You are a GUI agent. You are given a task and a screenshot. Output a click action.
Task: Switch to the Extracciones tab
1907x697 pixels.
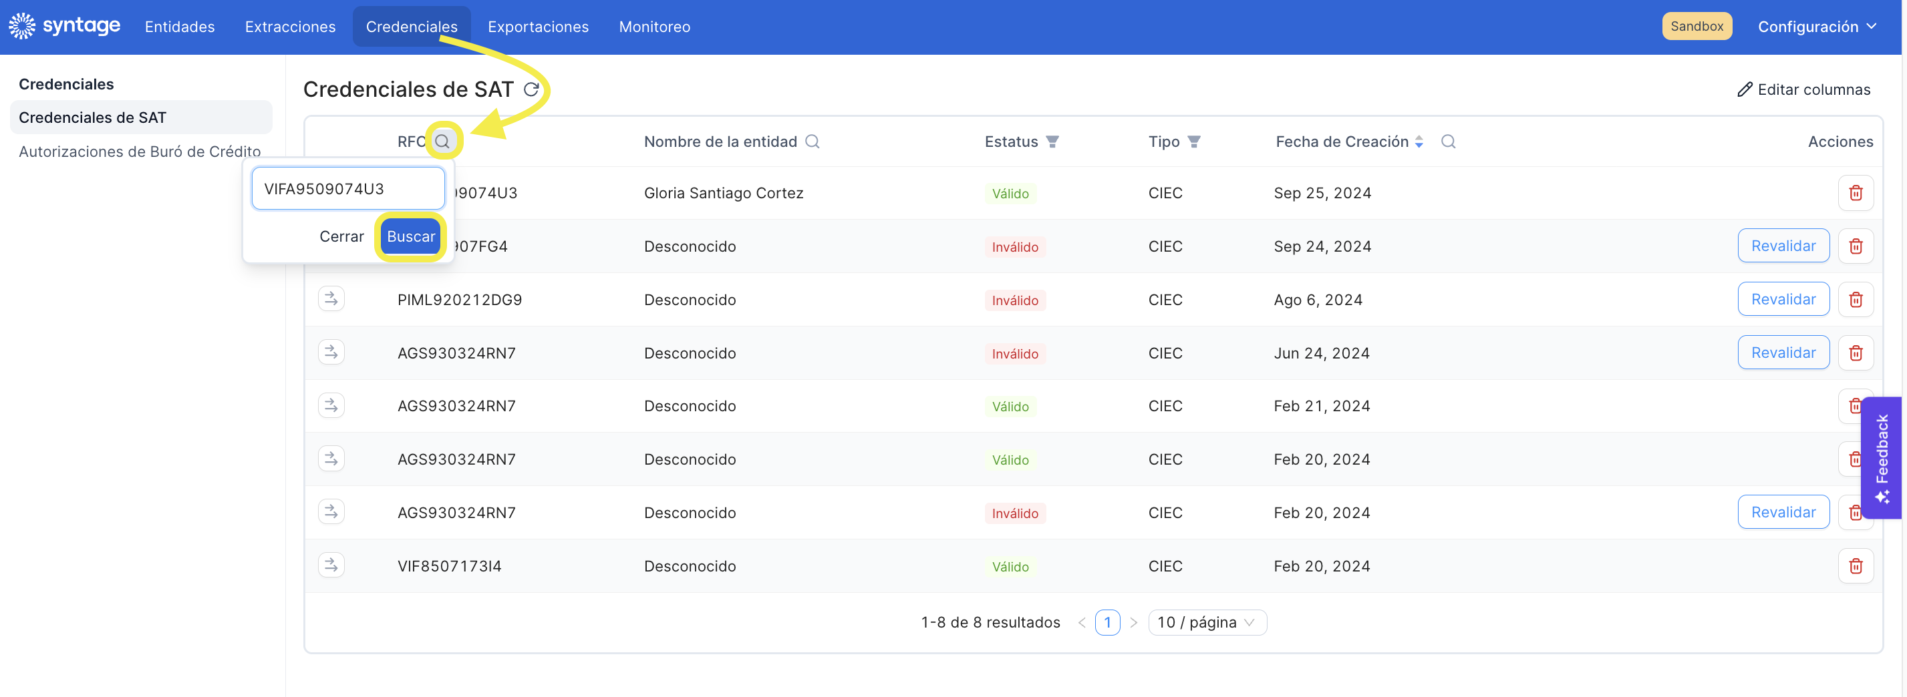coord(290,27)
